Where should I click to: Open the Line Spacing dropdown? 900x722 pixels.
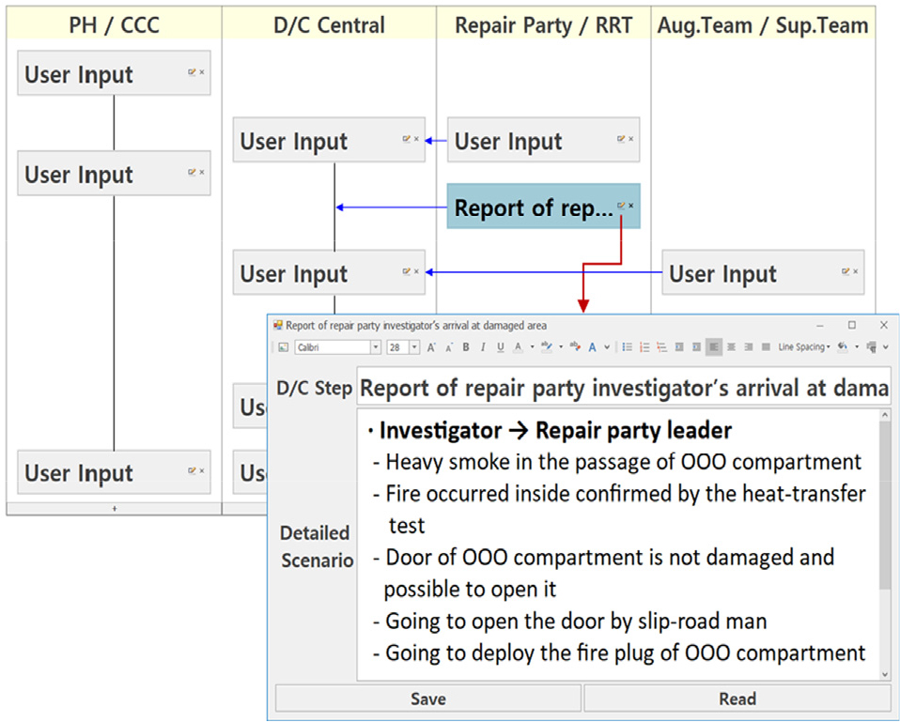pyautogui.click(x=804, y=347)
